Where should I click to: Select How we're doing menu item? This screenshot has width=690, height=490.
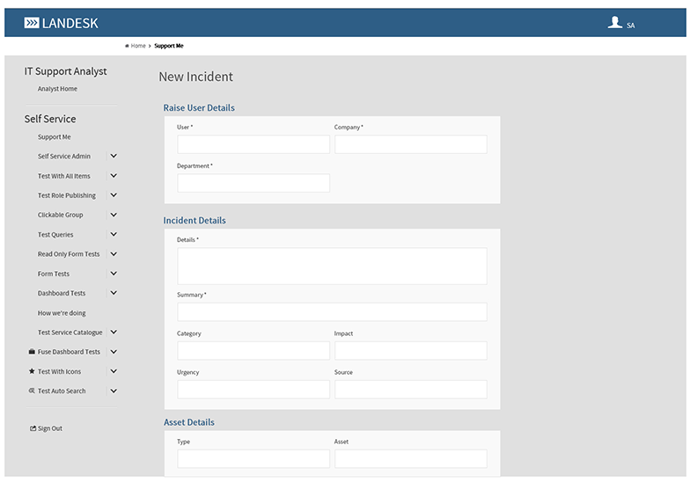62,313
